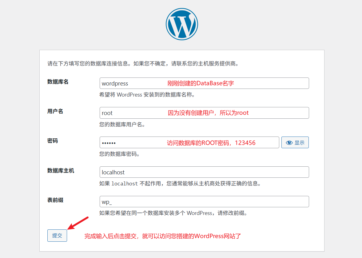Click the 表前缀 prefix field
Screen dimensions: 362x258
click(204, 201)
